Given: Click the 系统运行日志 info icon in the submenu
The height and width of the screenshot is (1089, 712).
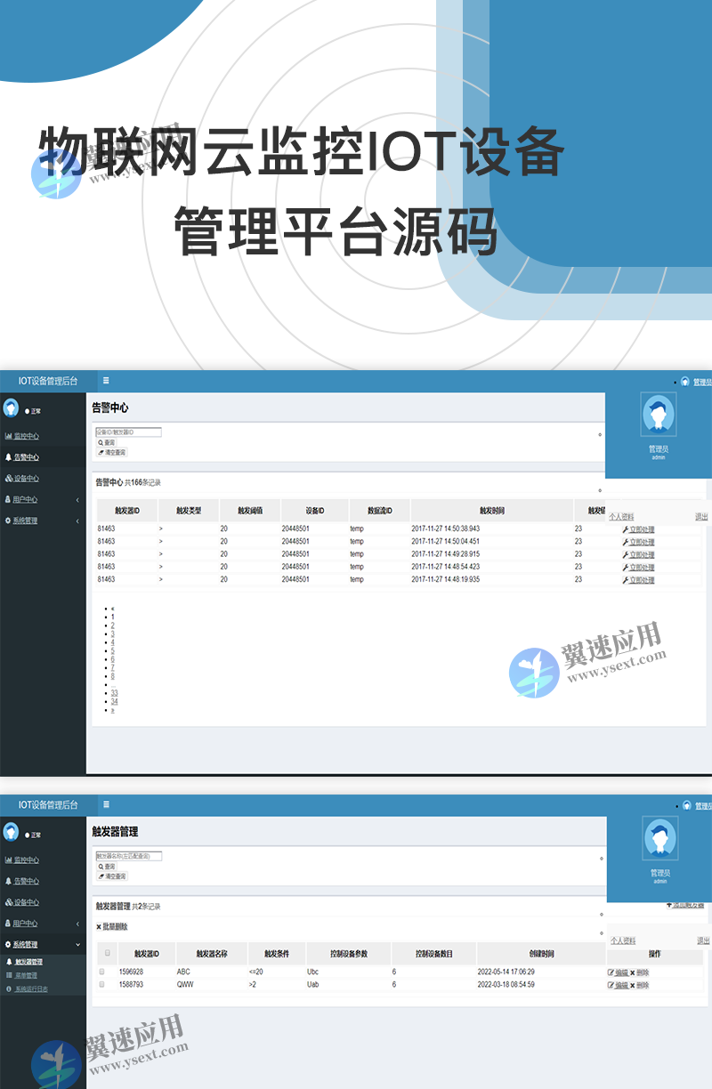Looking at the screenshot, I should tap(9, 988).
